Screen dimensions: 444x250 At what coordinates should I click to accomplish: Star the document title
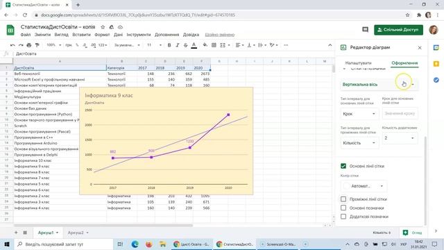coord(103,27)
